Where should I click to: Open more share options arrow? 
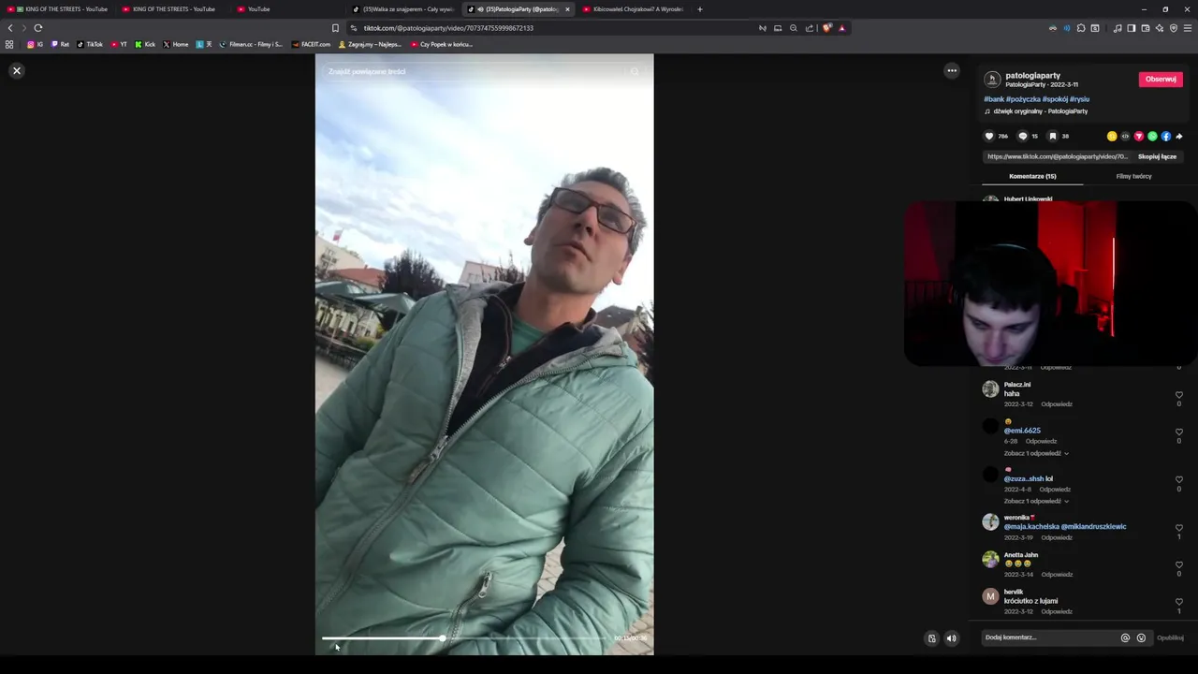pos(1179,136)
